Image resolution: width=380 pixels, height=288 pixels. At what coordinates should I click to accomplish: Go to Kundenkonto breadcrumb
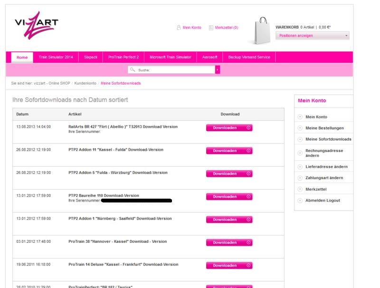point(85,83)
